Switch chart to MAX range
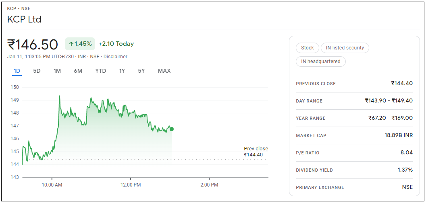Screen dimensions: 426x203 pos(164,71)
